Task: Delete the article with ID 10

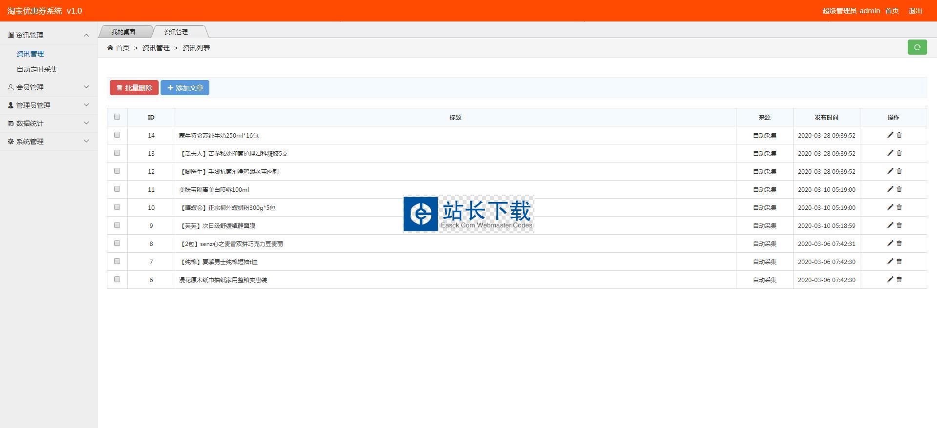Action: coord(899,207)
